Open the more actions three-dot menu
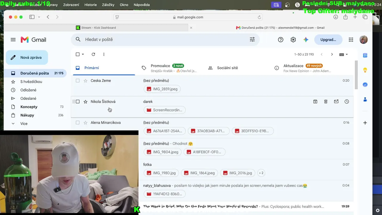The width and height of the screenshot is (382, 215). tap(104, 54)
